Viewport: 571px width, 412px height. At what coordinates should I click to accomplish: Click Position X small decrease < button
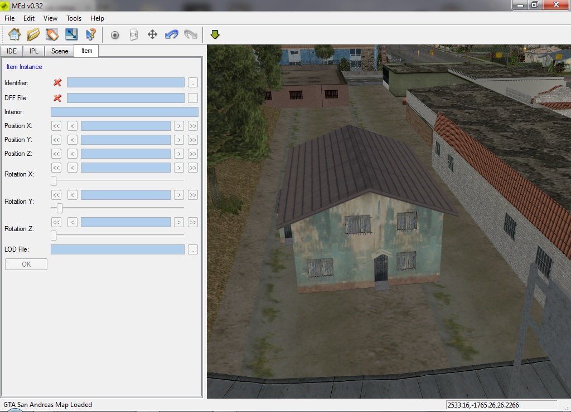[72, 126]
